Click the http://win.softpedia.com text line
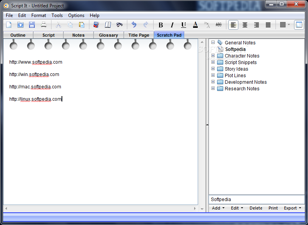Viewport: 308px width, 225px height. point(34,74)
